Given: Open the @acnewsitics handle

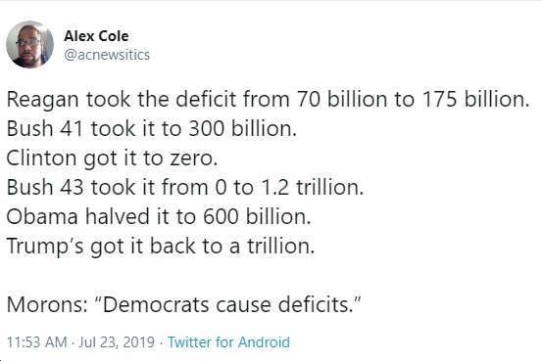Looking at the screenshot, I should (107, 55).
